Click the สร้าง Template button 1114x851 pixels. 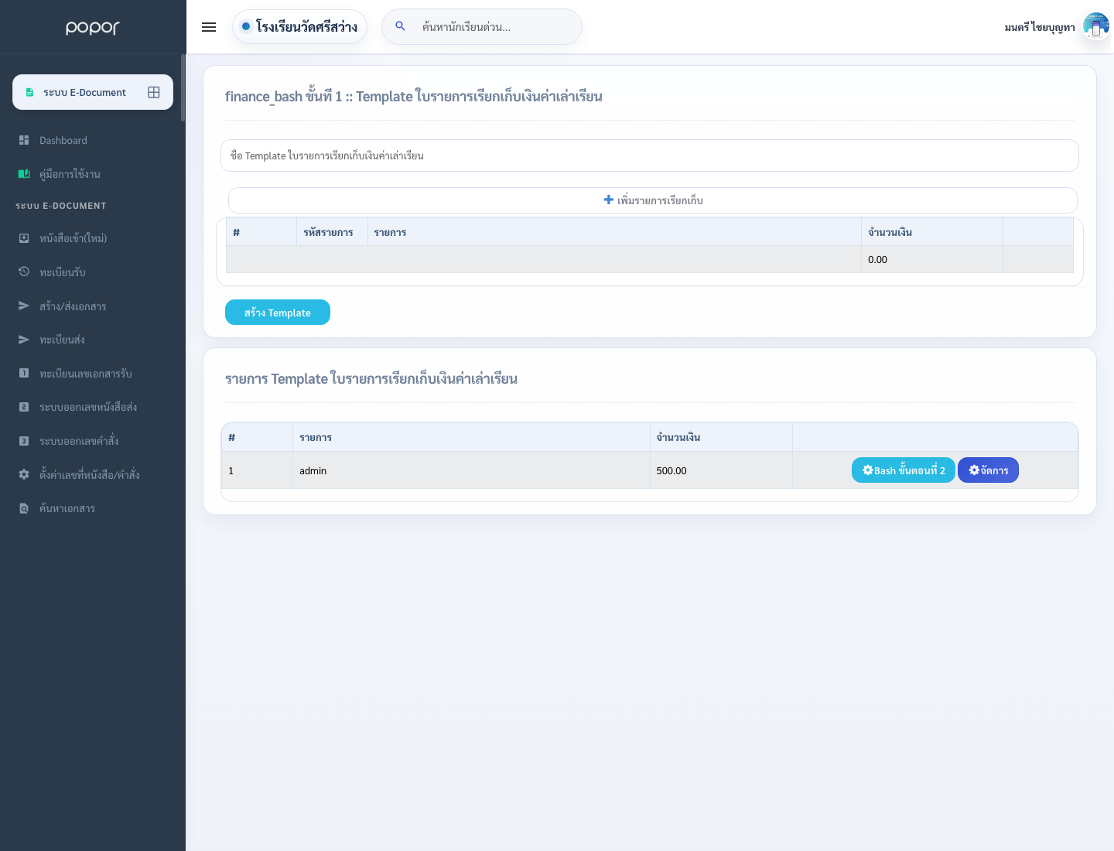point(278,313)
